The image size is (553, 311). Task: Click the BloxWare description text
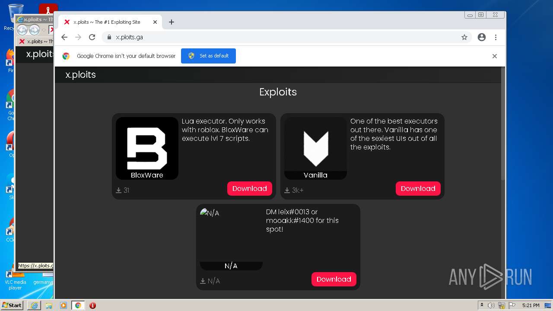[x=225, y=130]
